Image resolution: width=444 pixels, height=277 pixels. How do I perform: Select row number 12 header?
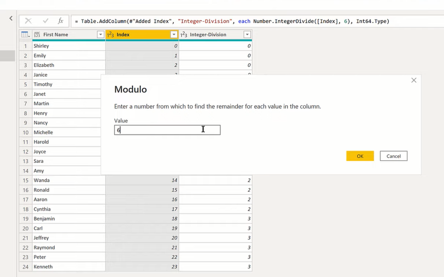[x=25, y=152]
